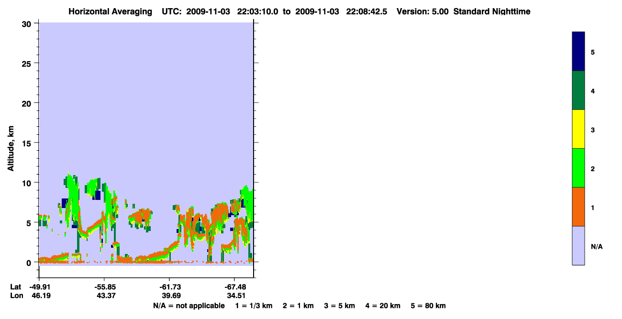Screen dimensions: 622x319
Task: Click the 'Version: 5.00' text
Action: [422, 11]
